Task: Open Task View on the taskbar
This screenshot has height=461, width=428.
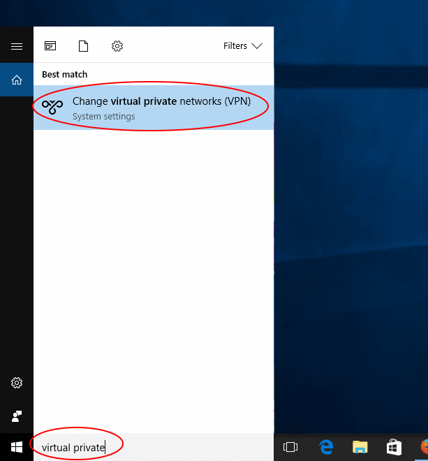Action: 290,447
